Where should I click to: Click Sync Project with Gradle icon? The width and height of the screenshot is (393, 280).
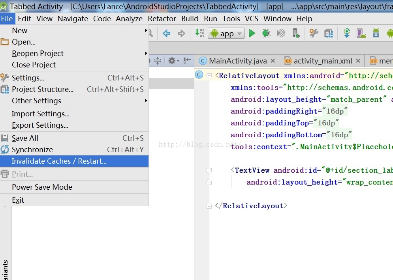[347, 33]
